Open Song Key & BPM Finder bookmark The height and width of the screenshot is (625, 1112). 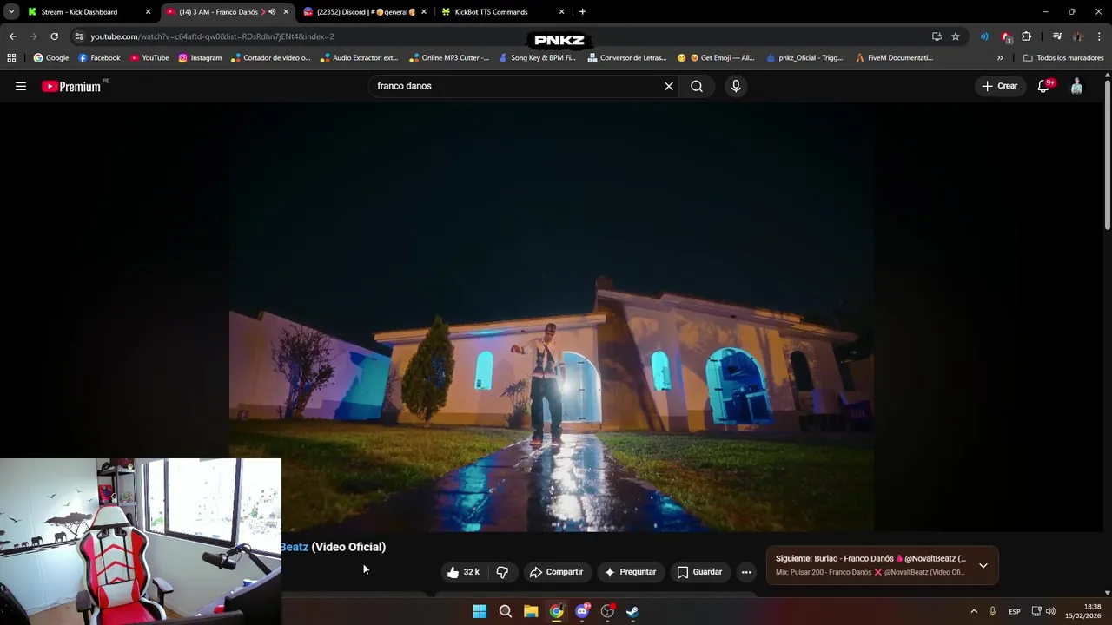(536, 58)
